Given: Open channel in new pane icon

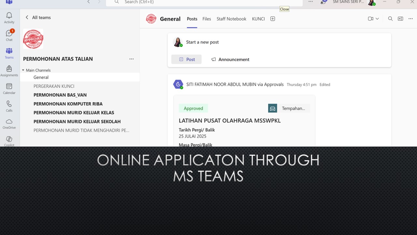Looking at the screenshot, I should pos(400,19).
